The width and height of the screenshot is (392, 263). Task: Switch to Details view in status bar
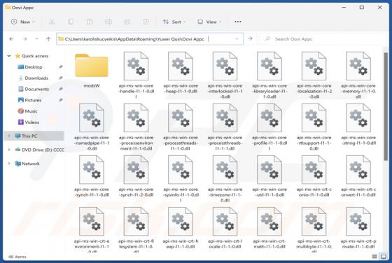tap(374, 257)
